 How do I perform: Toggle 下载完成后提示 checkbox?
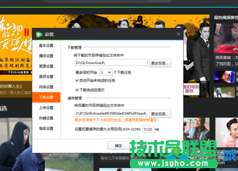point(77,90)
